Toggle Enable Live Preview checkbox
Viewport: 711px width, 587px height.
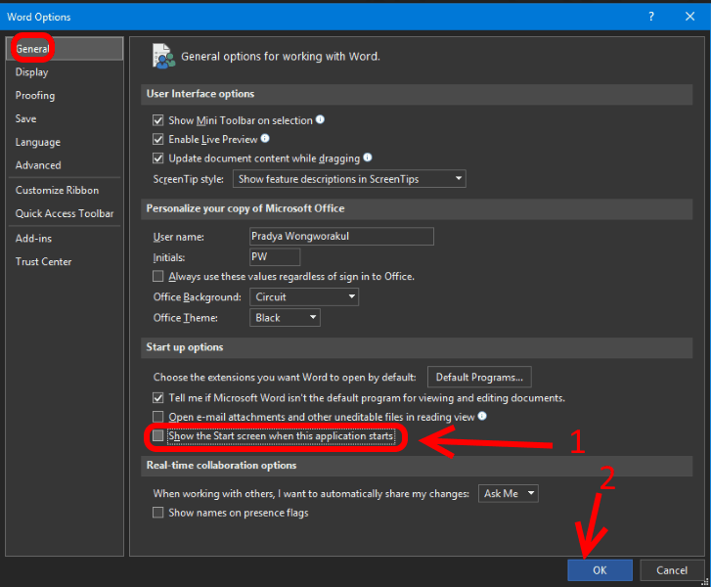(x=157, y=139)
